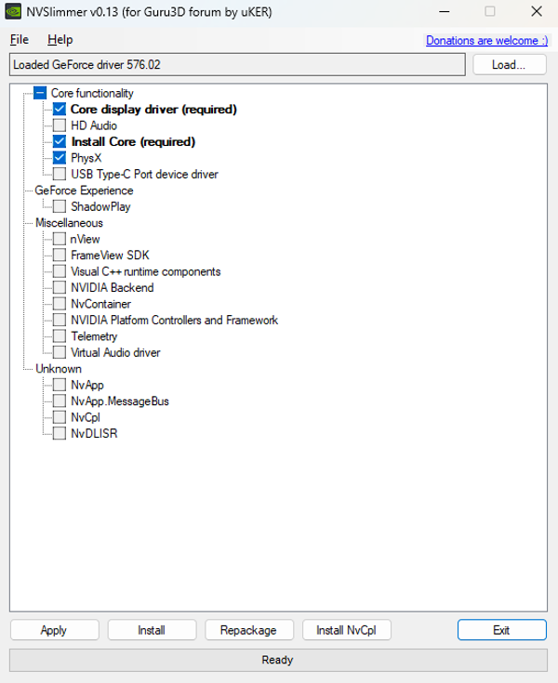Toggle the Core functionality group checkbox

pos(40,93)
